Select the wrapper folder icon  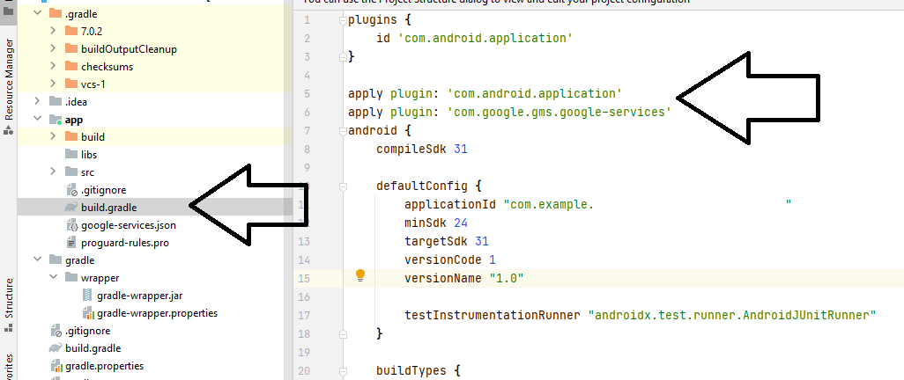pyautogui.click(x=71, y=278)
